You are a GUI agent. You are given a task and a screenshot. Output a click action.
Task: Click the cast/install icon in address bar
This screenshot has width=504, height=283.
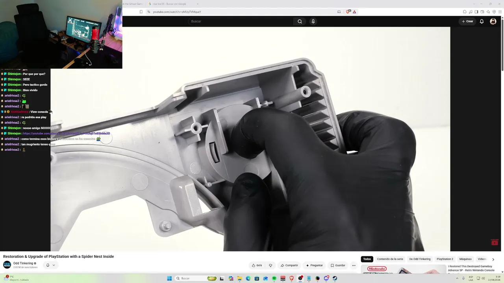tap(339, 12)
